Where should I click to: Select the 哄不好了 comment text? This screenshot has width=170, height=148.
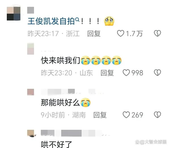click(56, 144)
